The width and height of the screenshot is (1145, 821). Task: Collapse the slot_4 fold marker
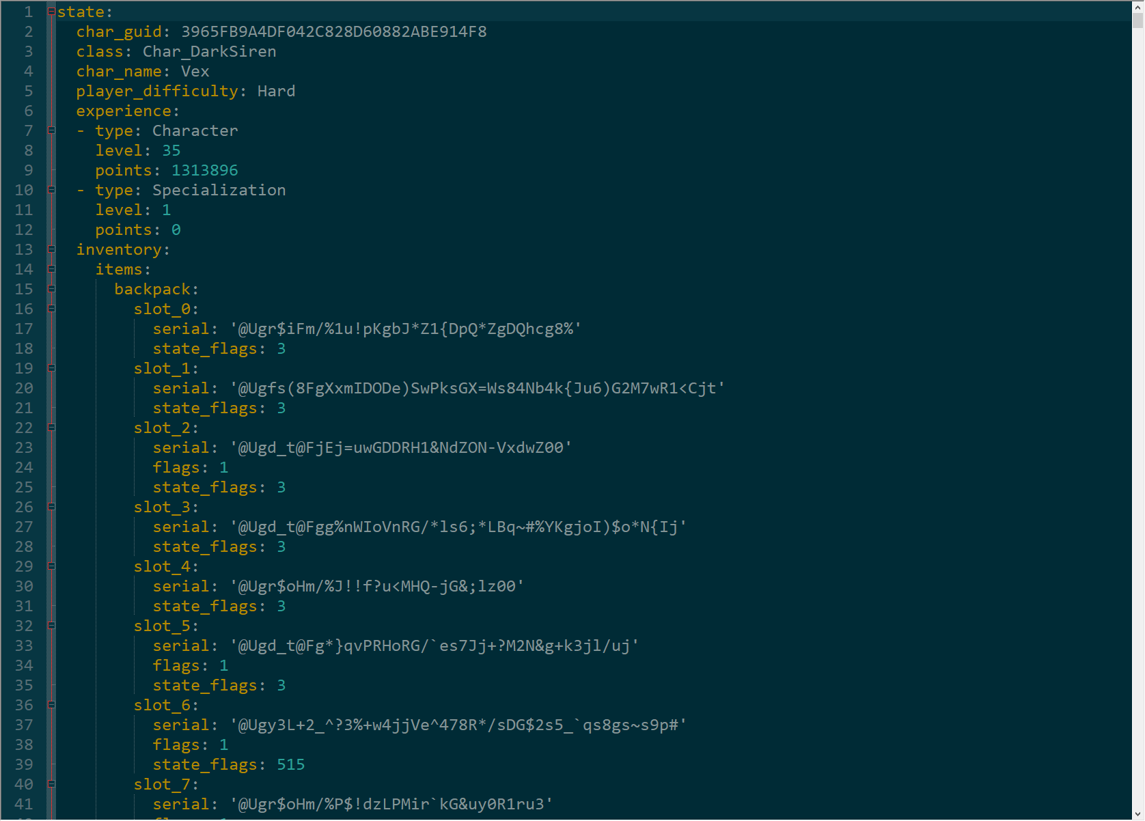51,566
